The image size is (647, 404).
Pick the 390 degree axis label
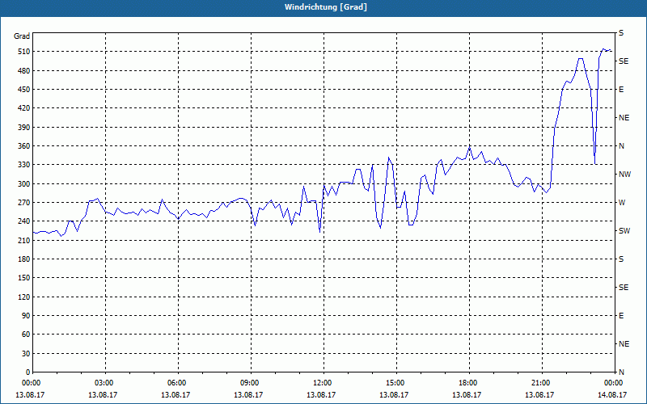point(23,127)
